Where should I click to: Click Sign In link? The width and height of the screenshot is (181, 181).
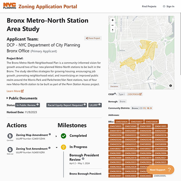point(170,6)
